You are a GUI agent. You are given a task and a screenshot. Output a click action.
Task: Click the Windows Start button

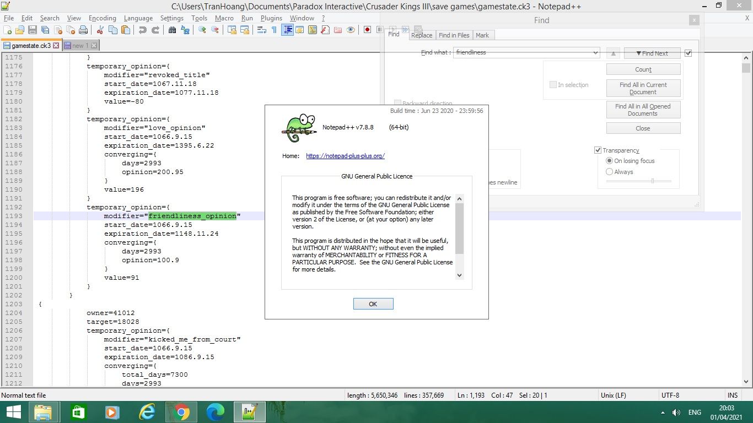coord(13,412)
